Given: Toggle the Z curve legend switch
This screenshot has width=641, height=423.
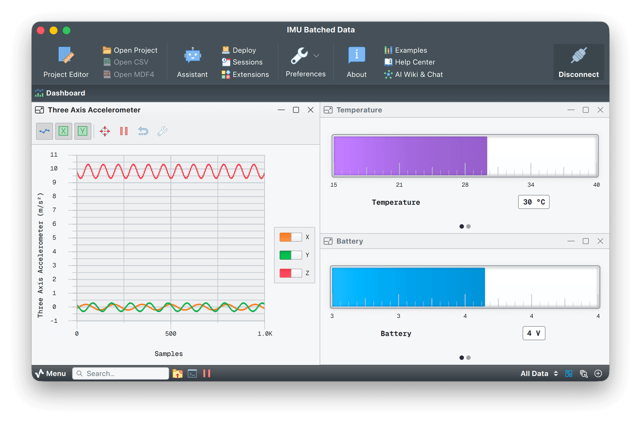Looking at the screenshot, I should click(291, 273).
